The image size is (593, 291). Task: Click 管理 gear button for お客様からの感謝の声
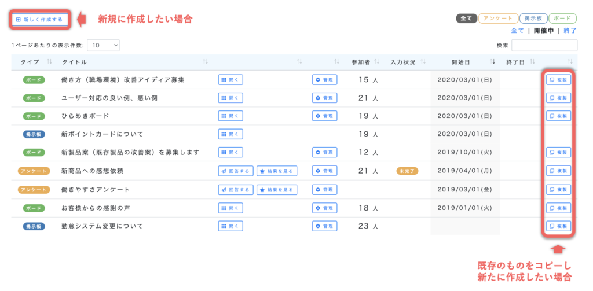[324, 208]
